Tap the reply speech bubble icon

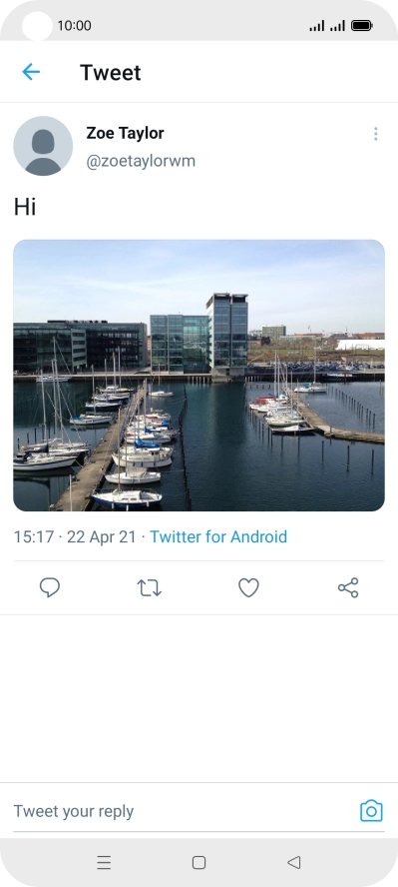tap(50, 587)
